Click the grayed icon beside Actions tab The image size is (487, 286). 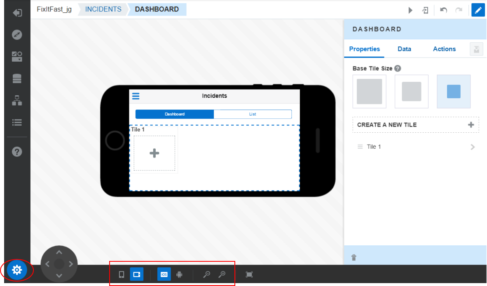(x=476, y=49)
